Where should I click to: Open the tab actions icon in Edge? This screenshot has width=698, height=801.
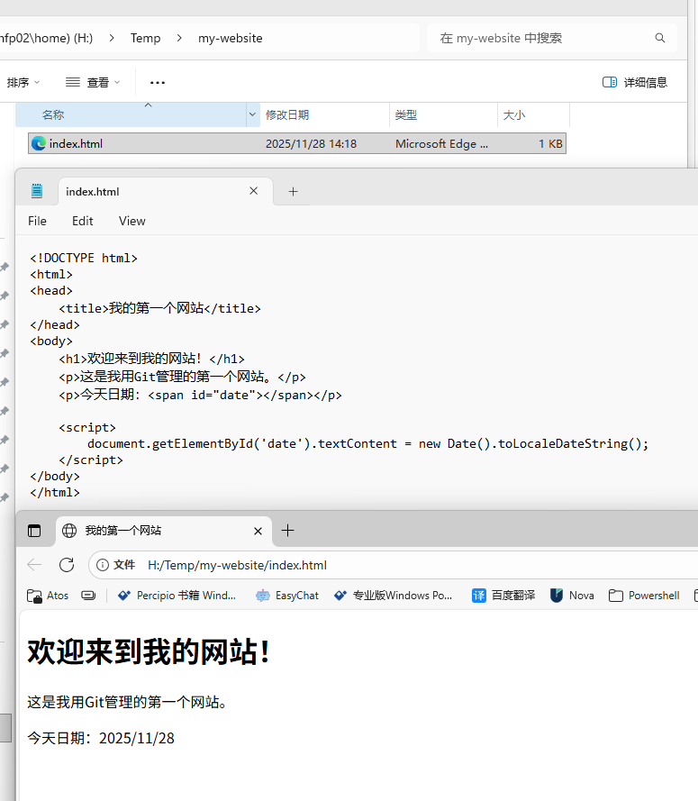pos(34,531)
